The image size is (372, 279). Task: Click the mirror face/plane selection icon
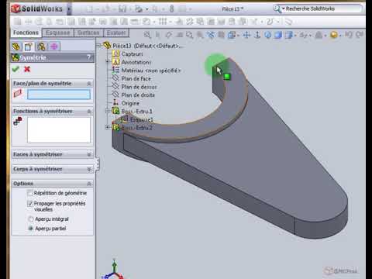[18, 93]
